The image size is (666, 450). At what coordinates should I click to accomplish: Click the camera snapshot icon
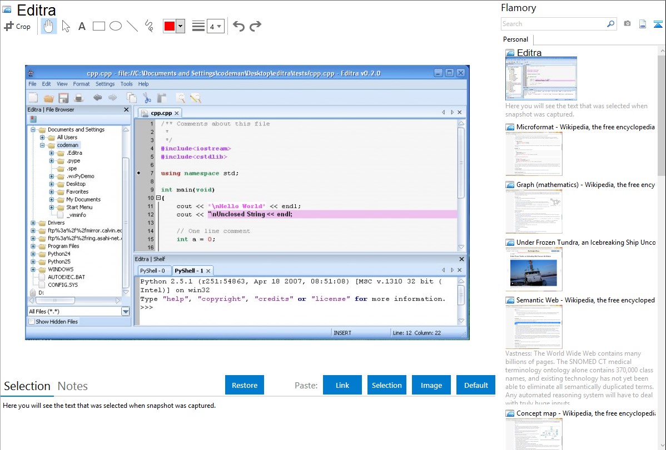(x=627, y=24)
